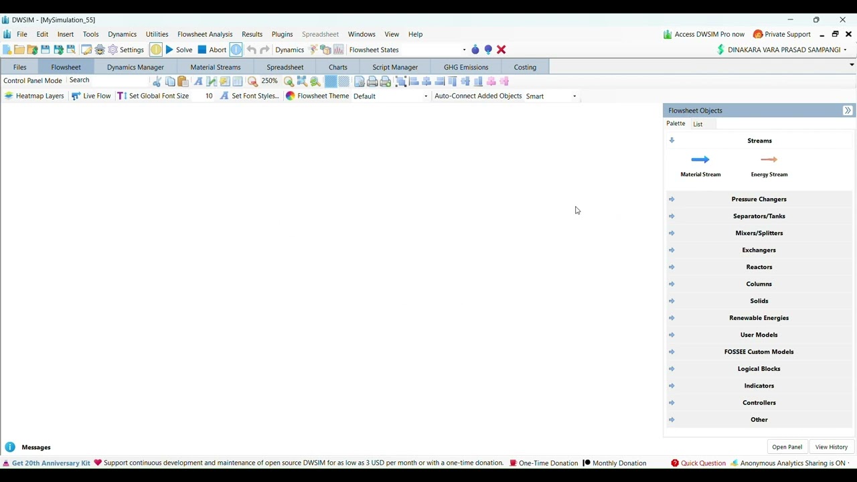Click the Print flowsheet printer icon
This screenshot has height=482, width=857.
[372, 82]
